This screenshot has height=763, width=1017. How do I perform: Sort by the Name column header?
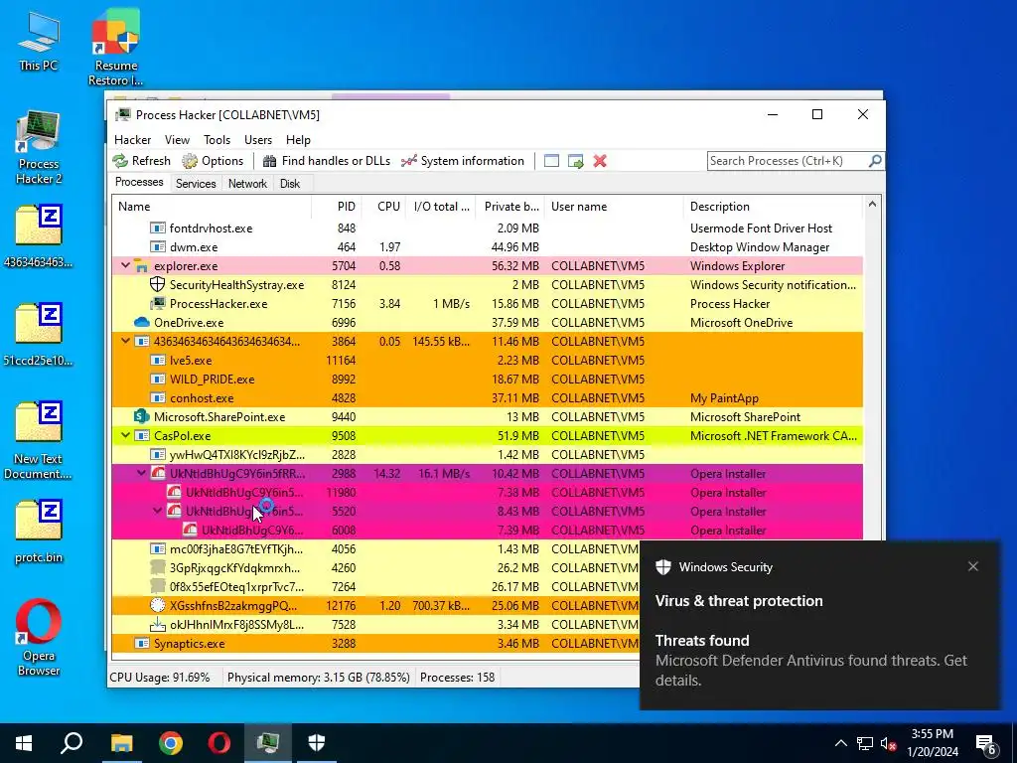click(x=212, y=207)
